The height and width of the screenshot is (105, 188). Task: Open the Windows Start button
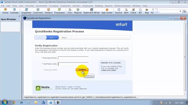pos(5,102)
